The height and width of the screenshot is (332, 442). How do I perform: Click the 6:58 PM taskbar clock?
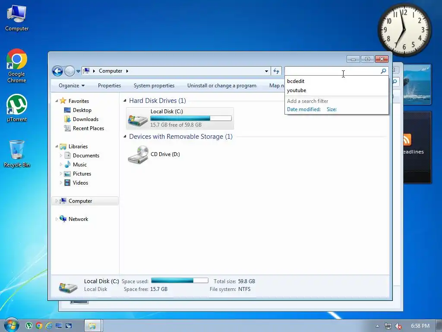coord(420,326)
